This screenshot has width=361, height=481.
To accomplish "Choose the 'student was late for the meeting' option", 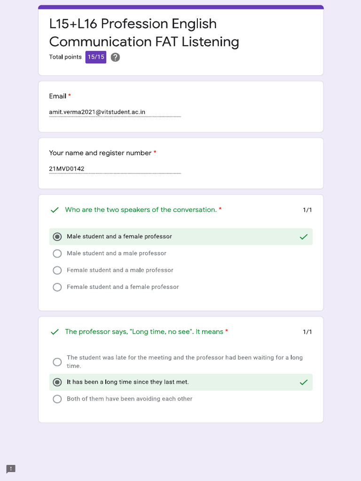I will tap(57, 362).
